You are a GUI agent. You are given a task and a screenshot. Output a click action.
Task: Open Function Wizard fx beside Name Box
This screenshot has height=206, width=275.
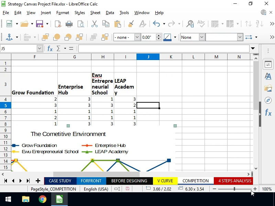click(x=50, y=48)
